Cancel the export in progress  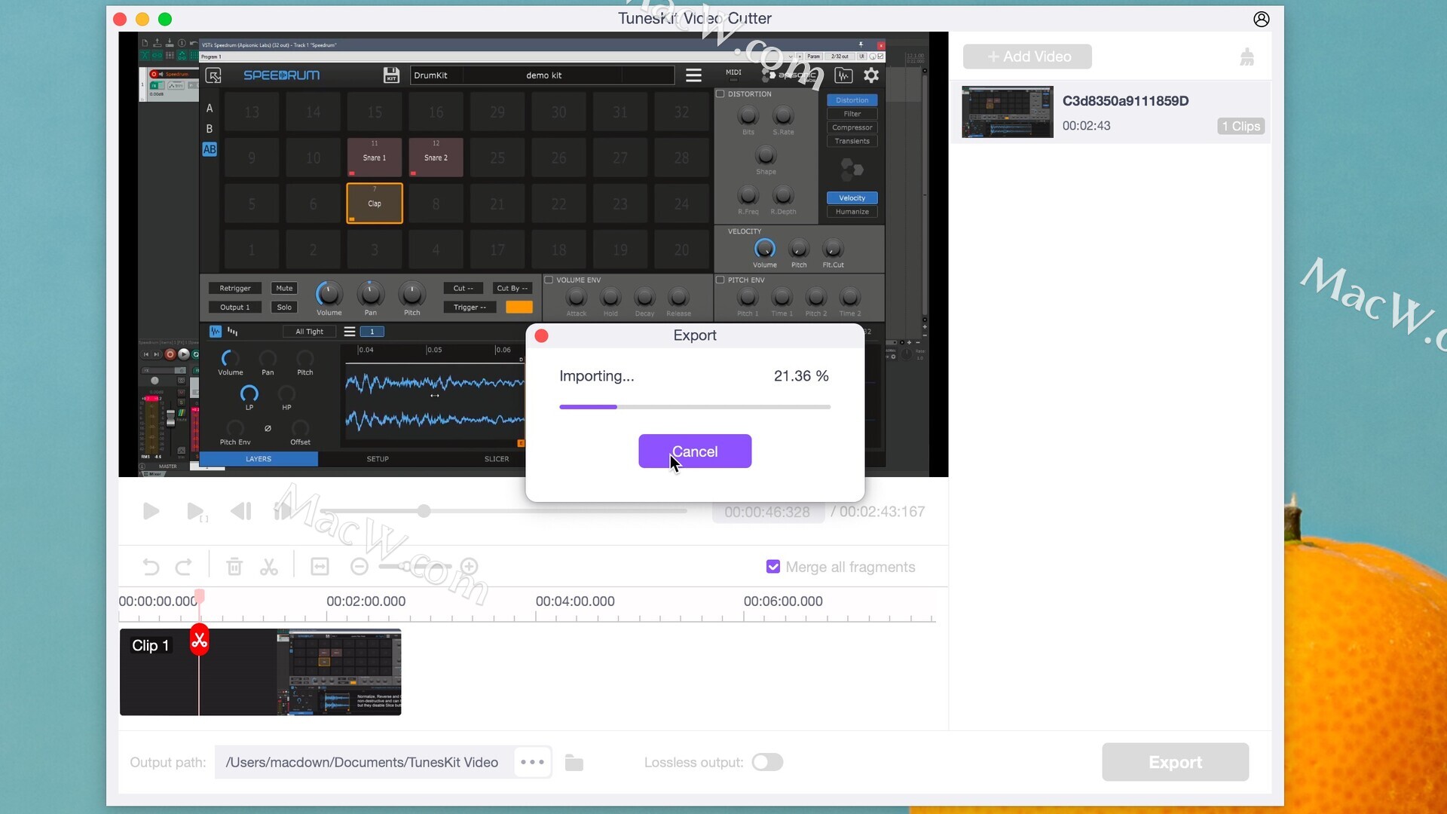[x=695, y=451]
